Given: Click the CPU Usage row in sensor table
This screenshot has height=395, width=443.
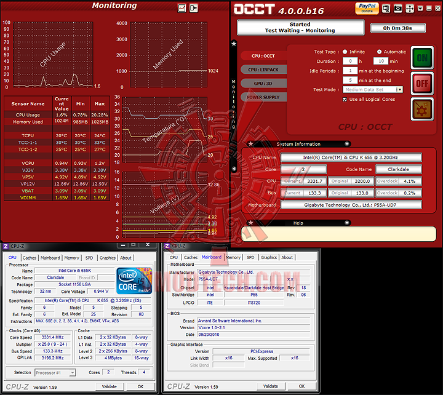Looking at the screenshot, I should tap(57, 115).
